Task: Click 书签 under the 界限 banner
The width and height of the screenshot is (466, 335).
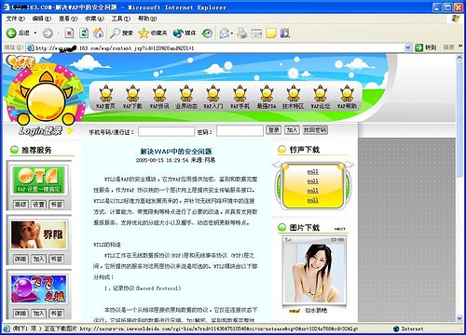Action: (x=56, y=259)
